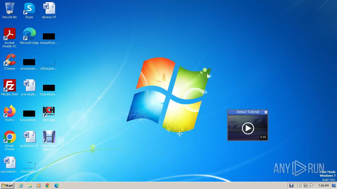
Task: Open Action Center flag tray icon
Action: (x=312, y=186)
